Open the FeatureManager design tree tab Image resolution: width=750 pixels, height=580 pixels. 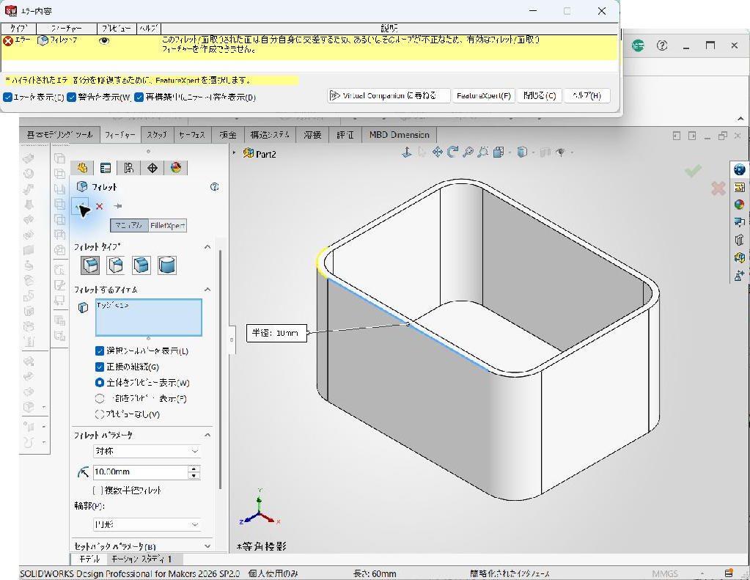coord(82,168)
